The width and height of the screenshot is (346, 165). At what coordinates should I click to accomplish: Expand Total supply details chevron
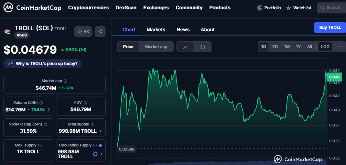tap(101, 131)
